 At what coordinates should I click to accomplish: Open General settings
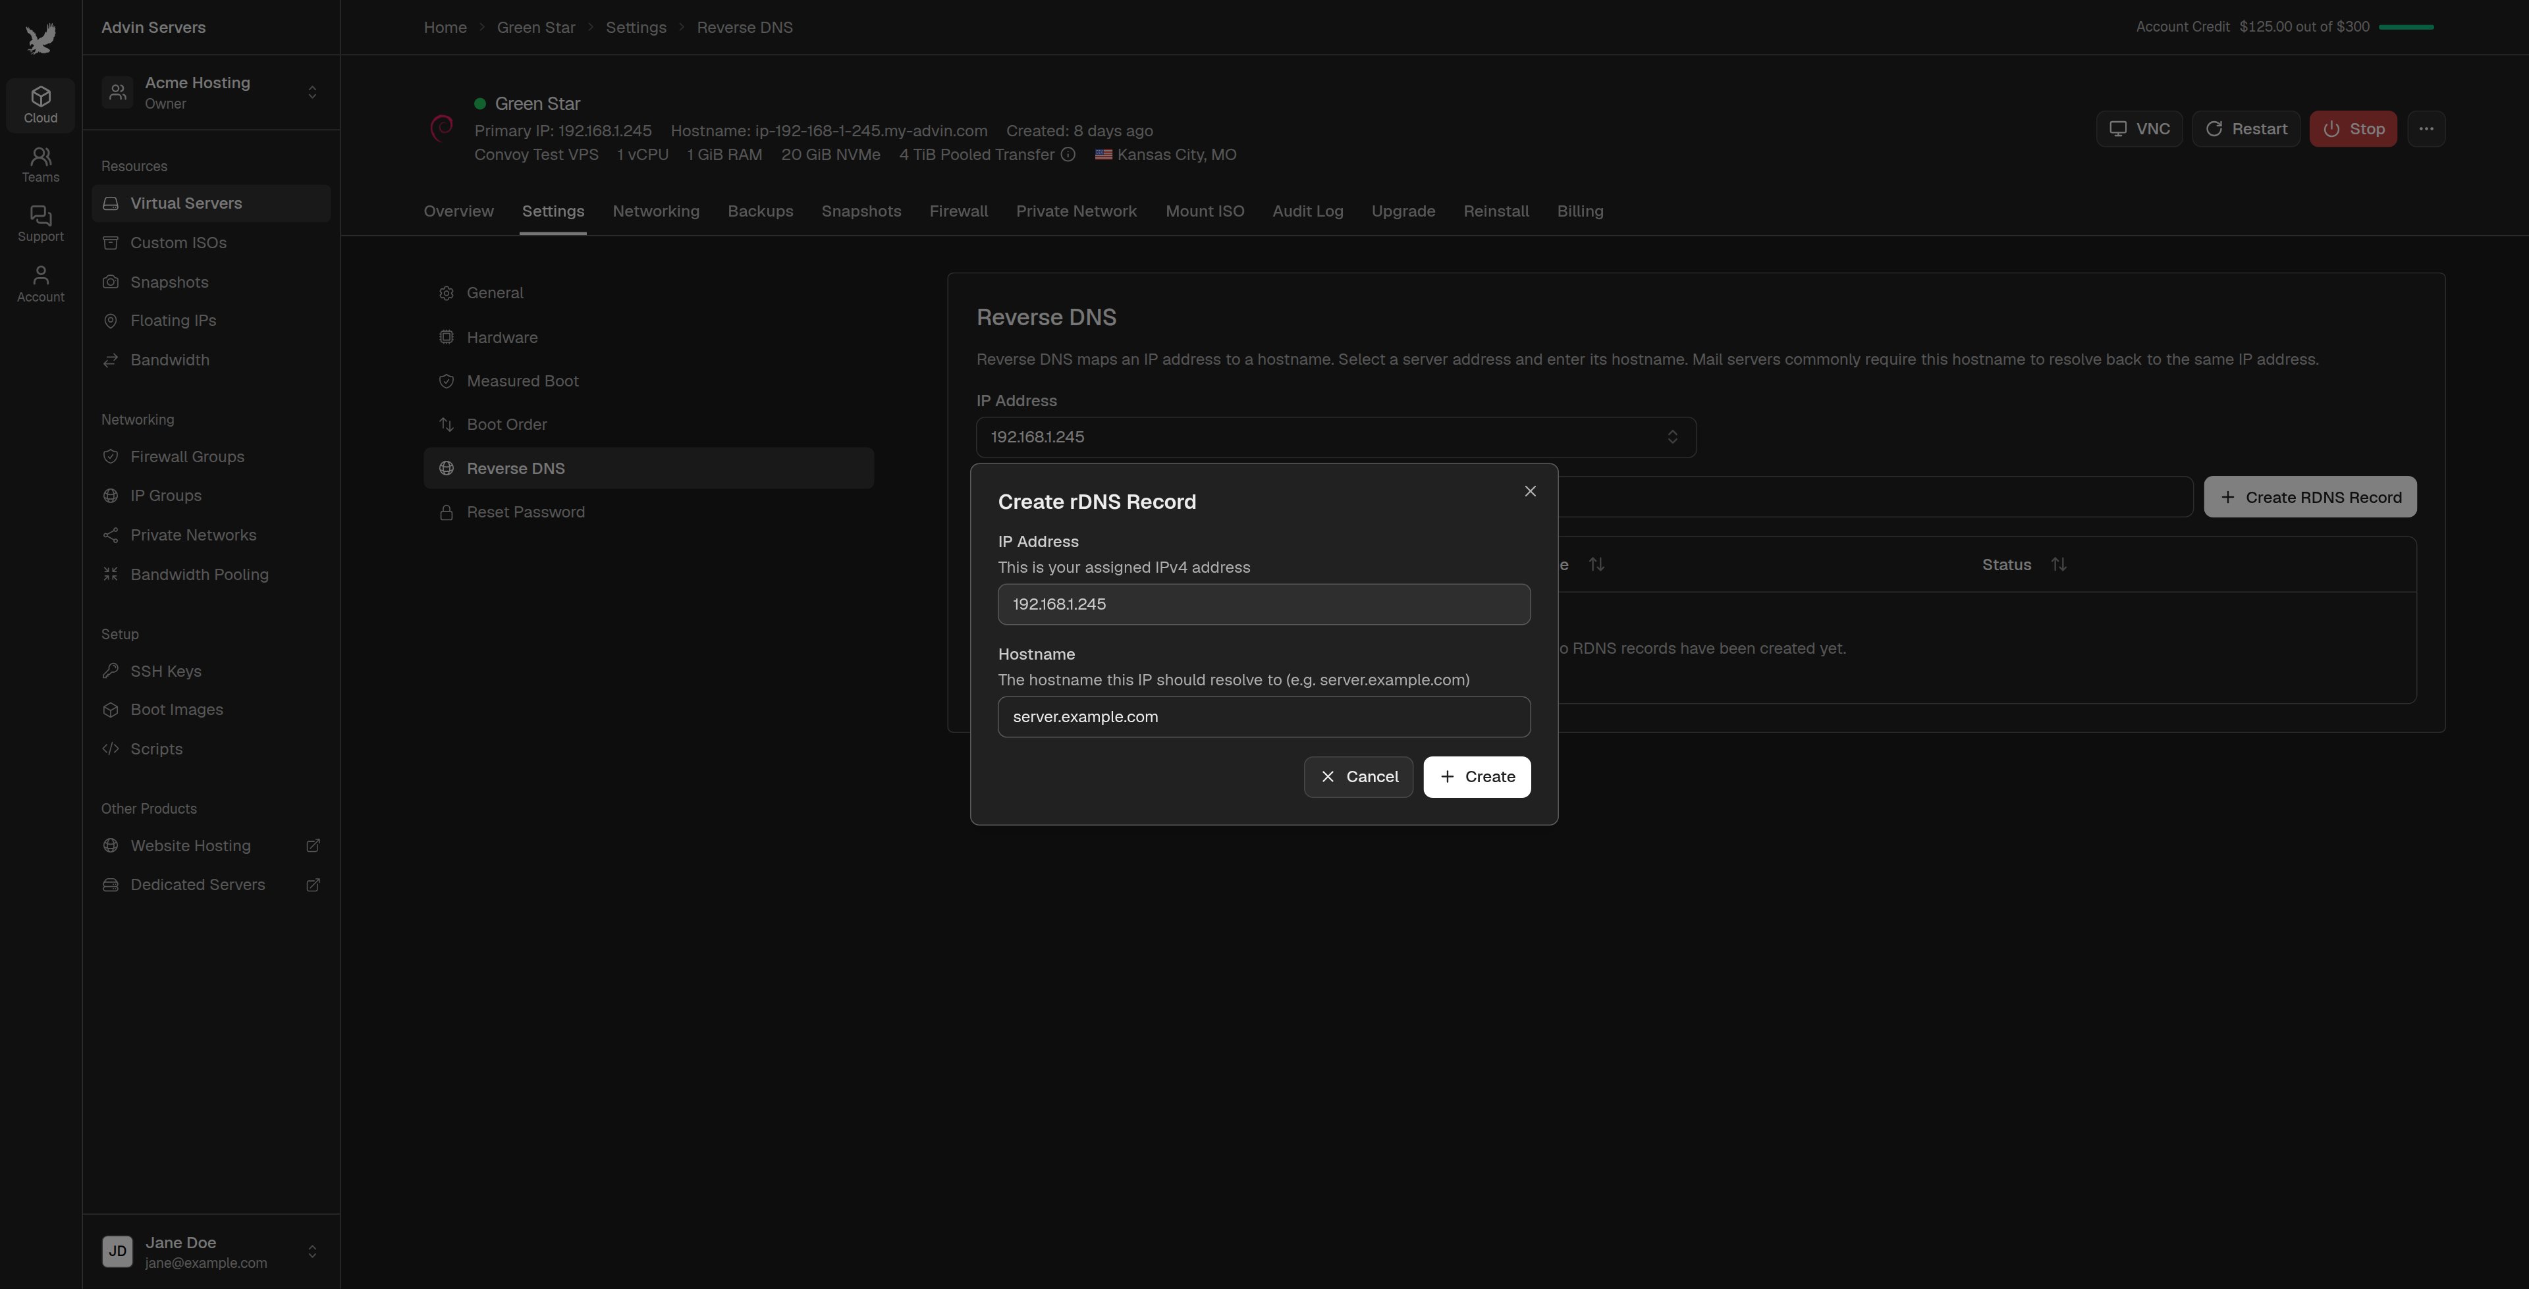pos(649,292)
